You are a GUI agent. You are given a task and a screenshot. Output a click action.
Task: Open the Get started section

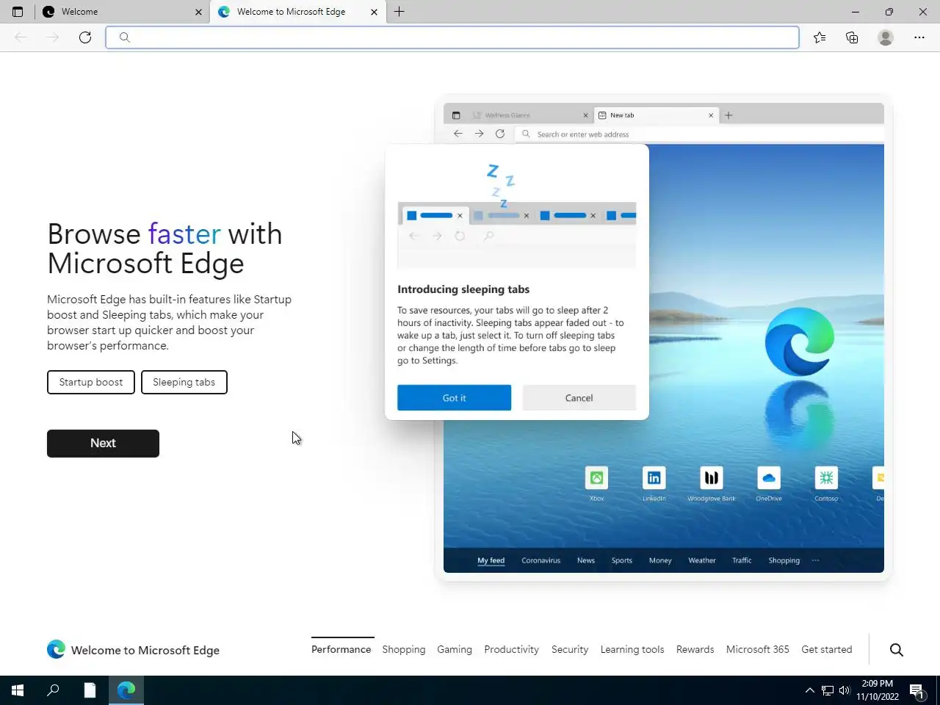827,649
